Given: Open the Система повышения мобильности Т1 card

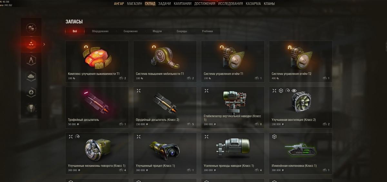Looking at the screenshot, I should (165, 61).
